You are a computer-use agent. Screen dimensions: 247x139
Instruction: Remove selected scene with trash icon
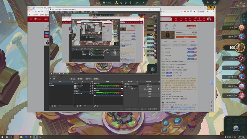(52, 106)
